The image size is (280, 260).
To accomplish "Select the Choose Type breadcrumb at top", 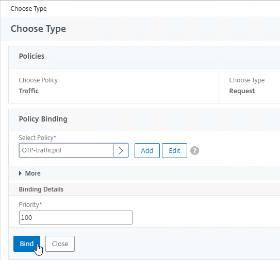I will (28, 9).
